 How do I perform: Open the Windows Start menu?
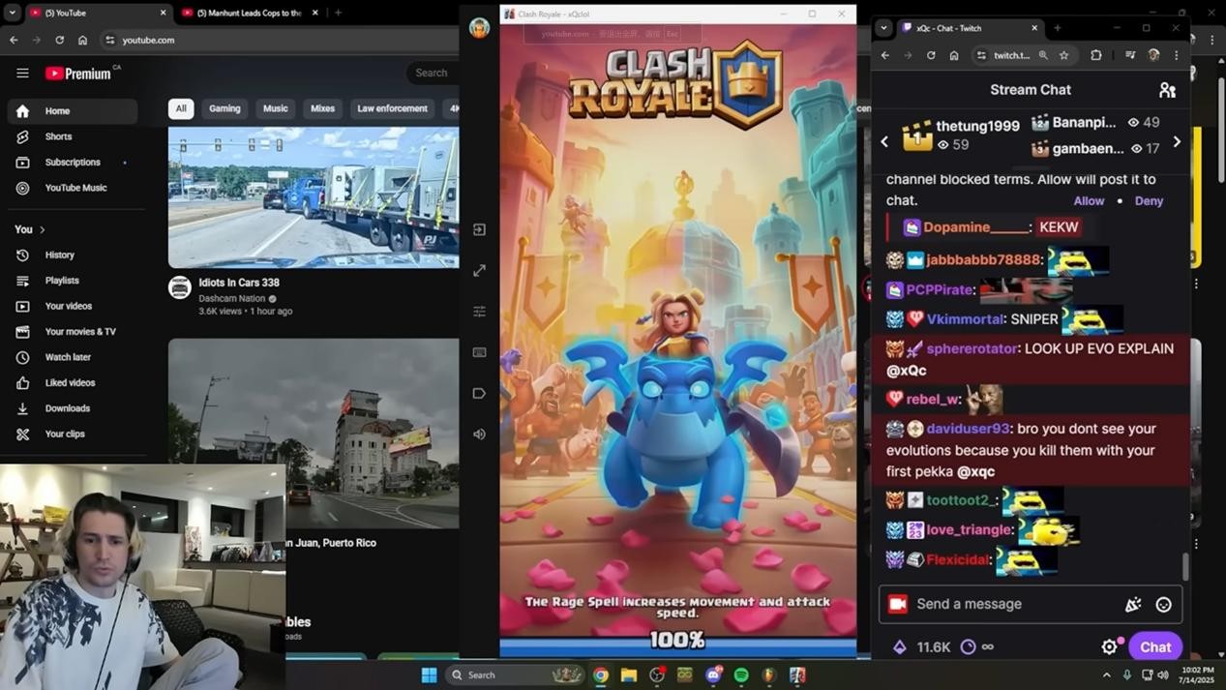pyautogui.click(x=429, y=675)
